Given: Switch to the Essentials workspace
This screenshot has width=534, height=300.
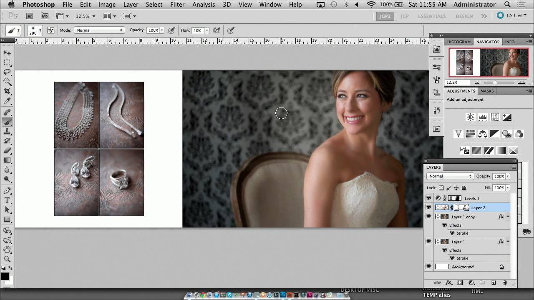Looking at the screenshot, I should pyautogui.click(x=432, y=16).
